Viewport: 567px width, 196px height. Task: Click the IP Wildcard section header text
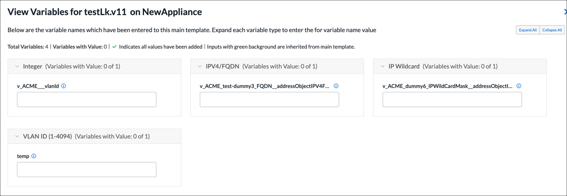tap(404, 66)
